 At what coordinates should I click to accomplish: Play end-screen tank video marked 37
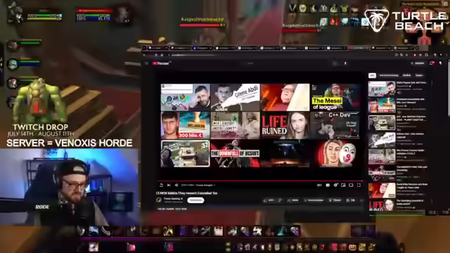click(186, 153)
